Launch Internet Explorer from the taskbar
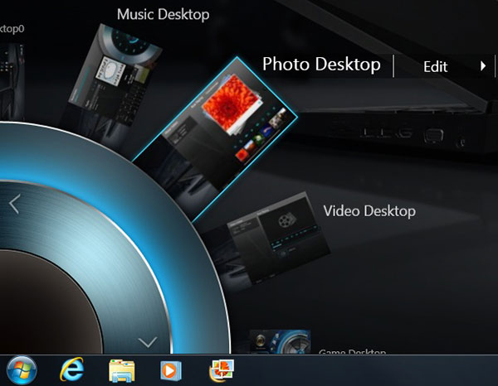The height and width of the screenshot is (386, 498). 71,369
